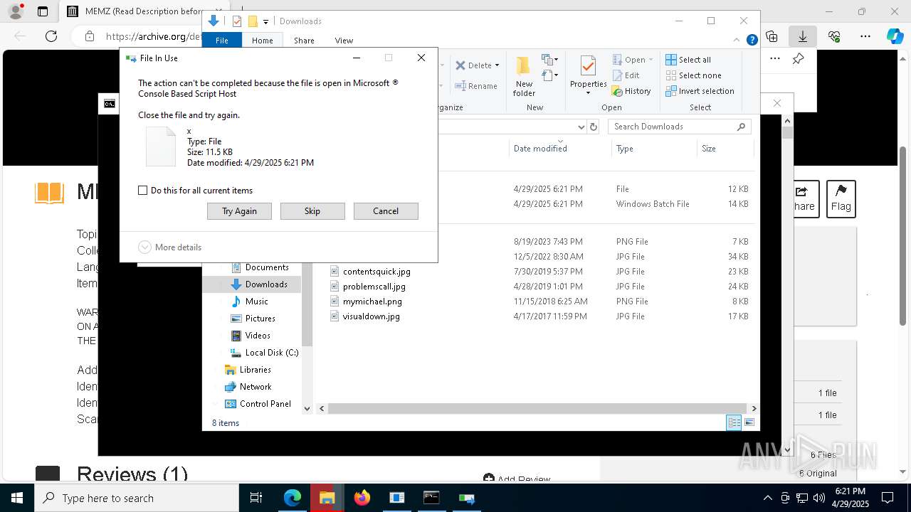The image size is (911, 512).
Task: Open Task View on the taskbar
Action: pyautogui.click(x=256, y=498)
